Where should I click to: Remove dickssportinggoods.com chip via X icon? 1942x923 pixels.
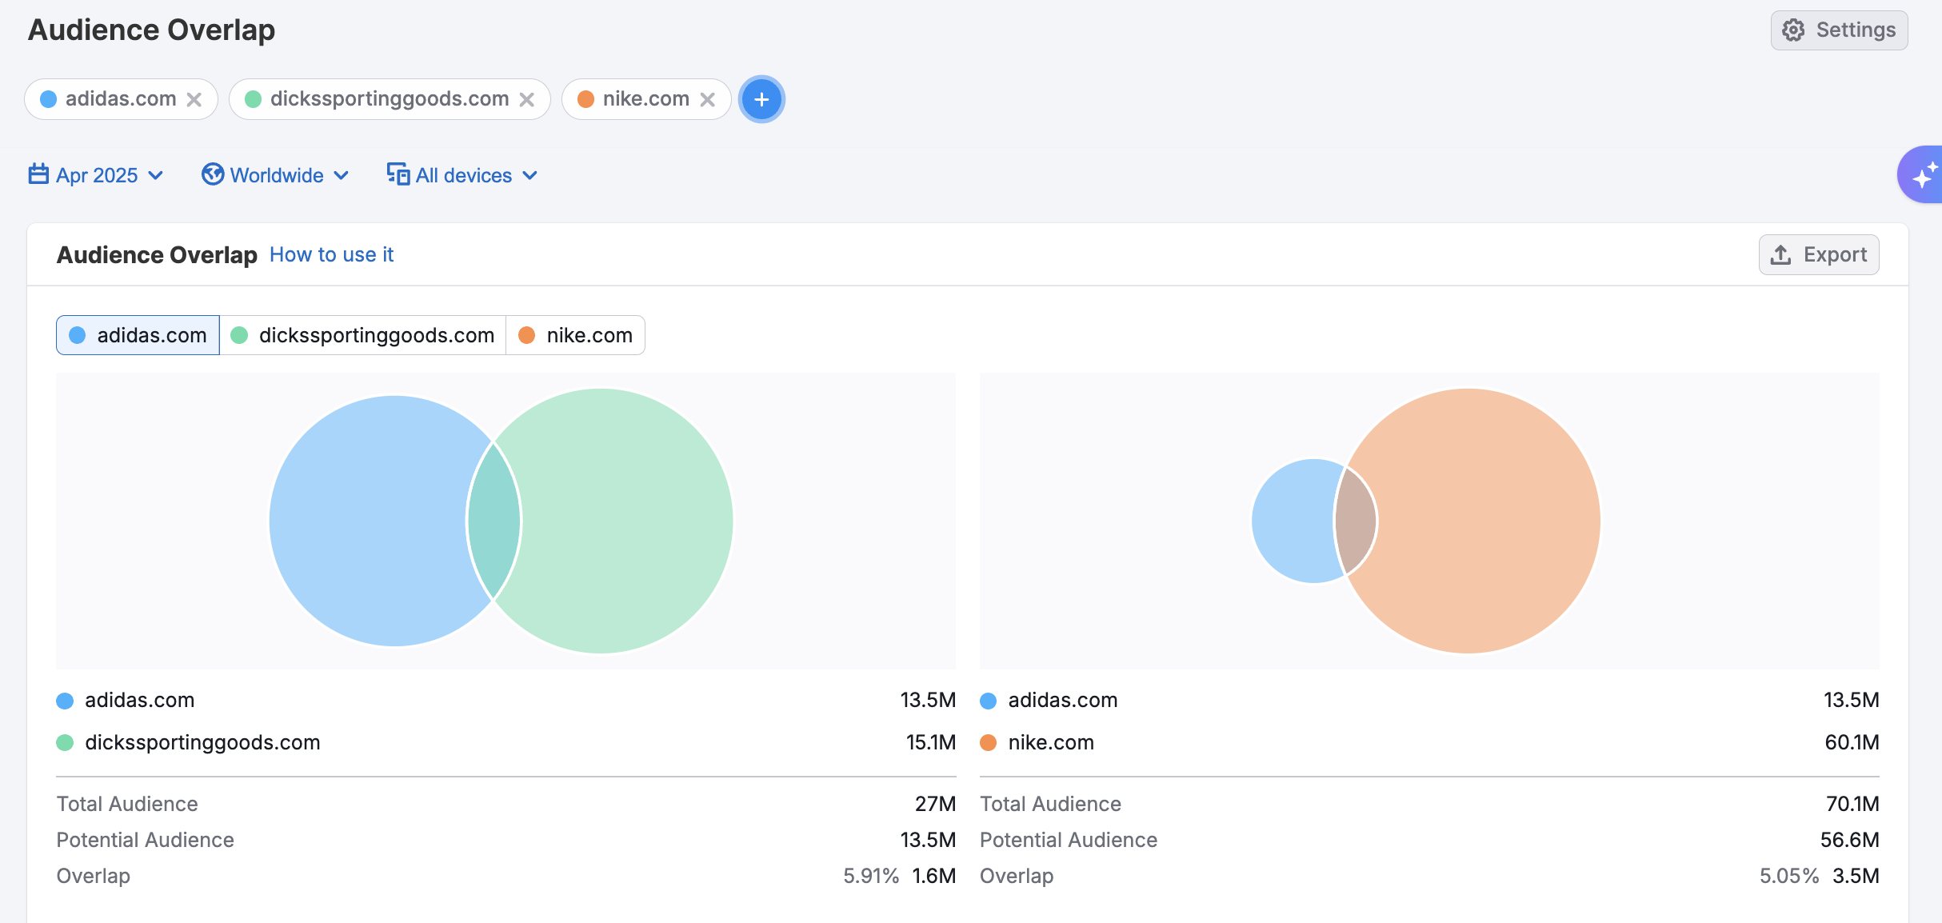click(526, 99)
